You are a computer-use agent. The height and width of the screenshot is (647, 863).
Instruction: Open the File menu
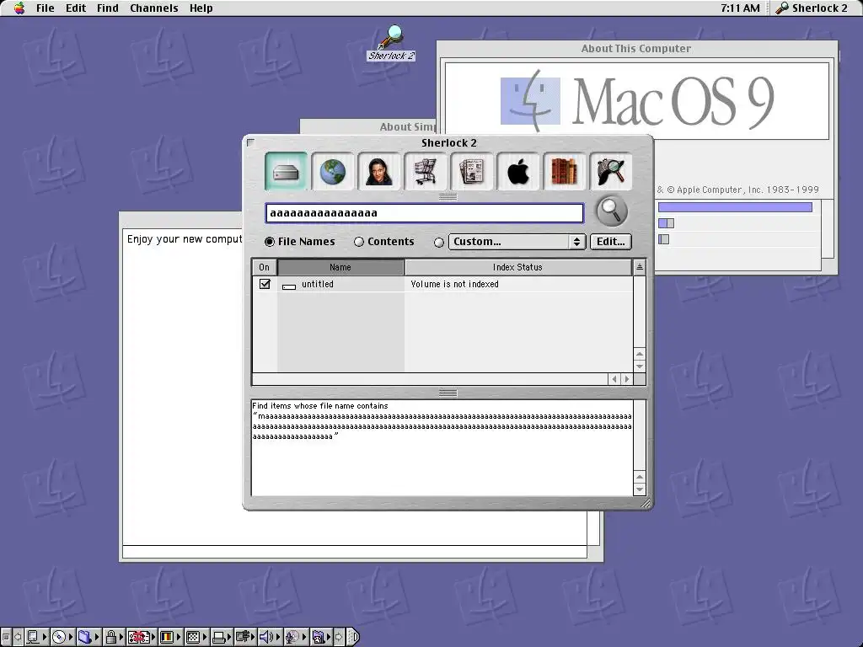coord(46,8)
